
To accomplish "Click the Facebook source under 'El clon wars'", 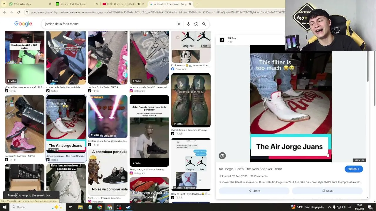I will pyautogui.click(x=179, y=69).
